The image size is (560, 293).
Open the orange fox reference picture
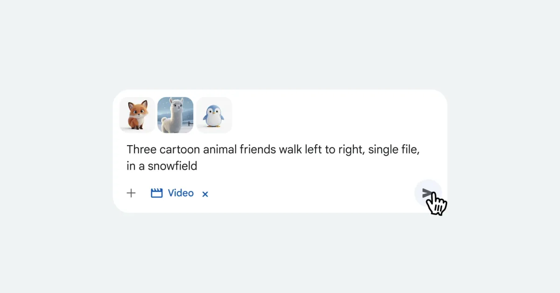pyautogui.click(x=137, y=115)
